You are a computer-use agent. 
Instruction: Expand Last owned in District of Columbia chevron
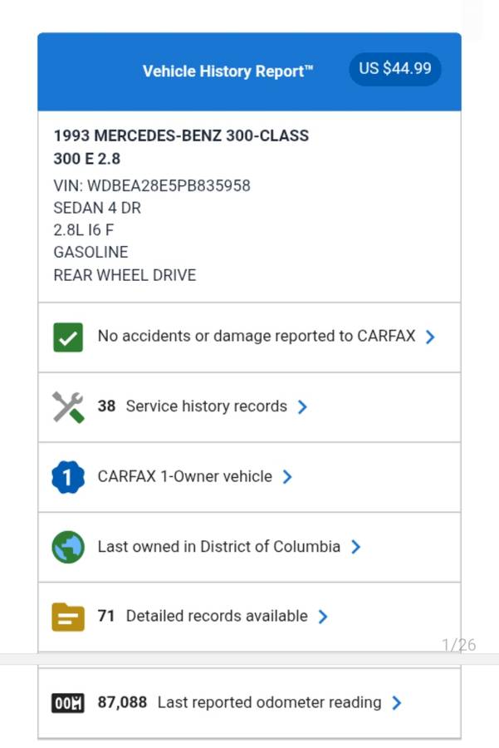[355, 546]
